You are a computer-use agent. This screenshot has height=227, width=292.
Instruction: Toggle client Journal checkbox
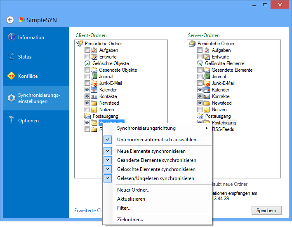coord(87,77)
